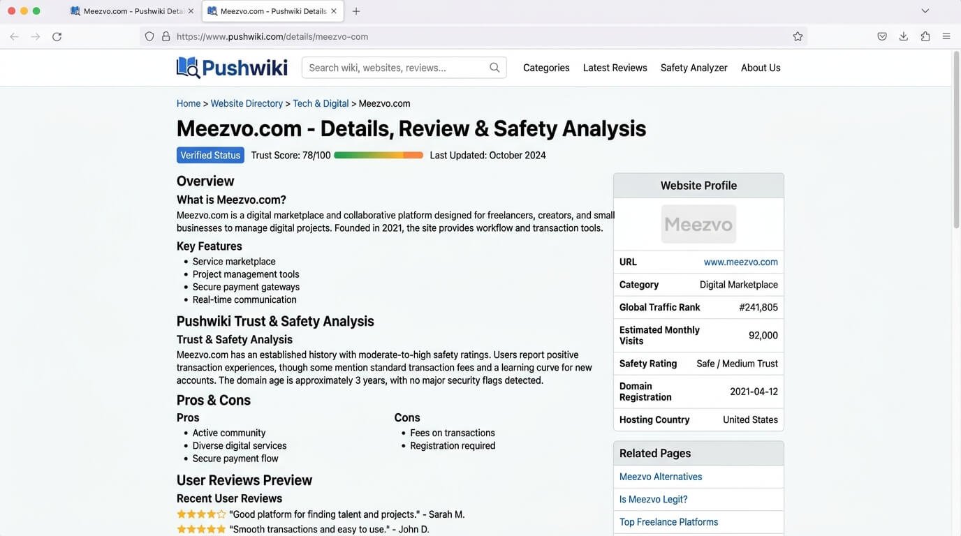This screenshot has width=961, height=536.
Task: Open the Categories menu item
Action: 546,68
